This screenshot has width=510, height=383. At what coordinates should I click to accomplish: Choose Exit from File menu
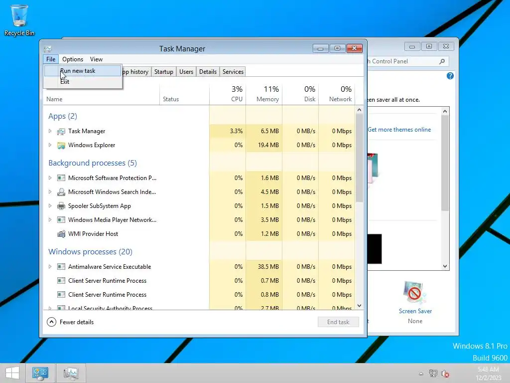tap(83, 82)
